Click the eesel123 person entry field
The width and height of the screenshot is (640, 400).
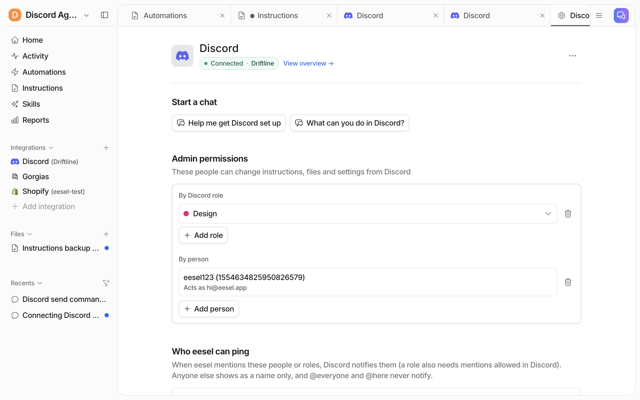[x=368, y=282]
